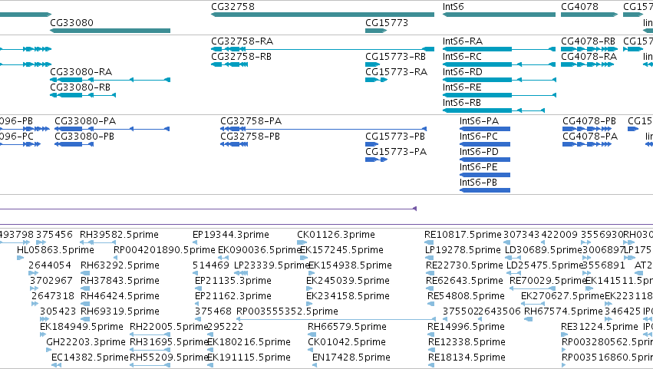Click protein CG4078-PB label
This screenshot has width=653, height=369.
pos(589,121)
